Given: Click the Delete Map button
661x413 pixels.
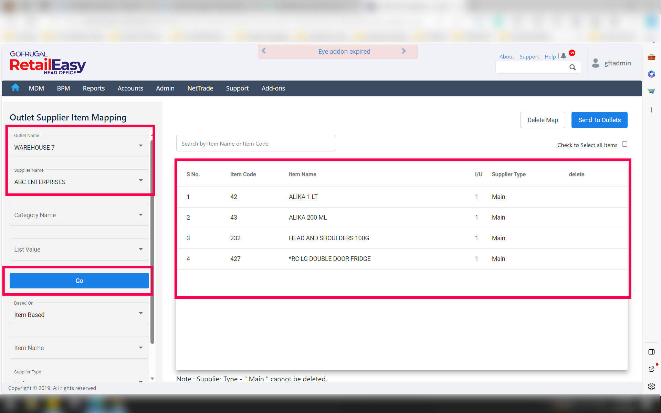Looking at the screenshot, I should [x=543, y=120].
